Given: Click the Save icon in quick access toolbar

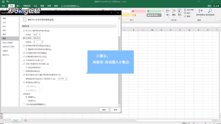Looking at the screenshot, I should (3, 2).
